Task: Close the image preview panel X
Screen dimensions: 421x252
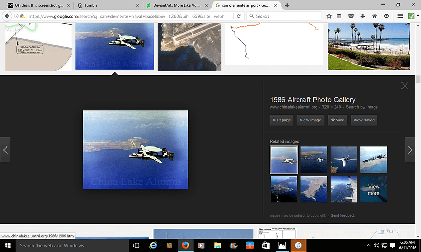Action: point(405,86)
